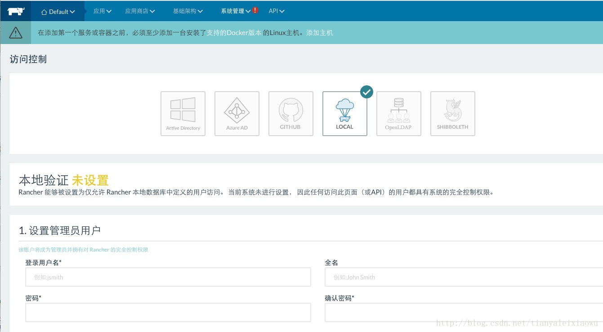Select Active Directory authentication provider

tap(183, 114)
